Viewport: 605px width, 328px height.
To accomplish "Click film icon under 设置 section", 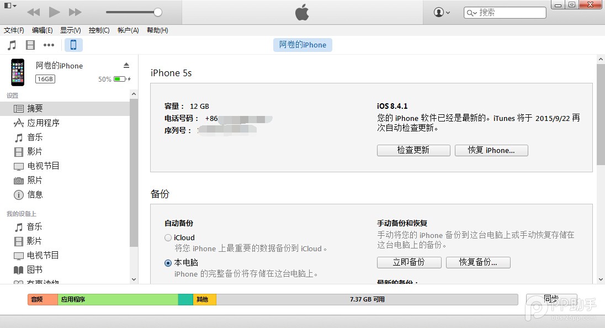I will (x=19, y=152).
